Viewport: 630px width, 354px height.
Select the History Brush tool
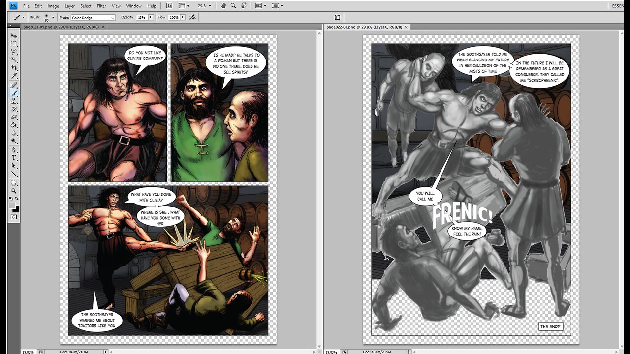click(x=14, y=109)
